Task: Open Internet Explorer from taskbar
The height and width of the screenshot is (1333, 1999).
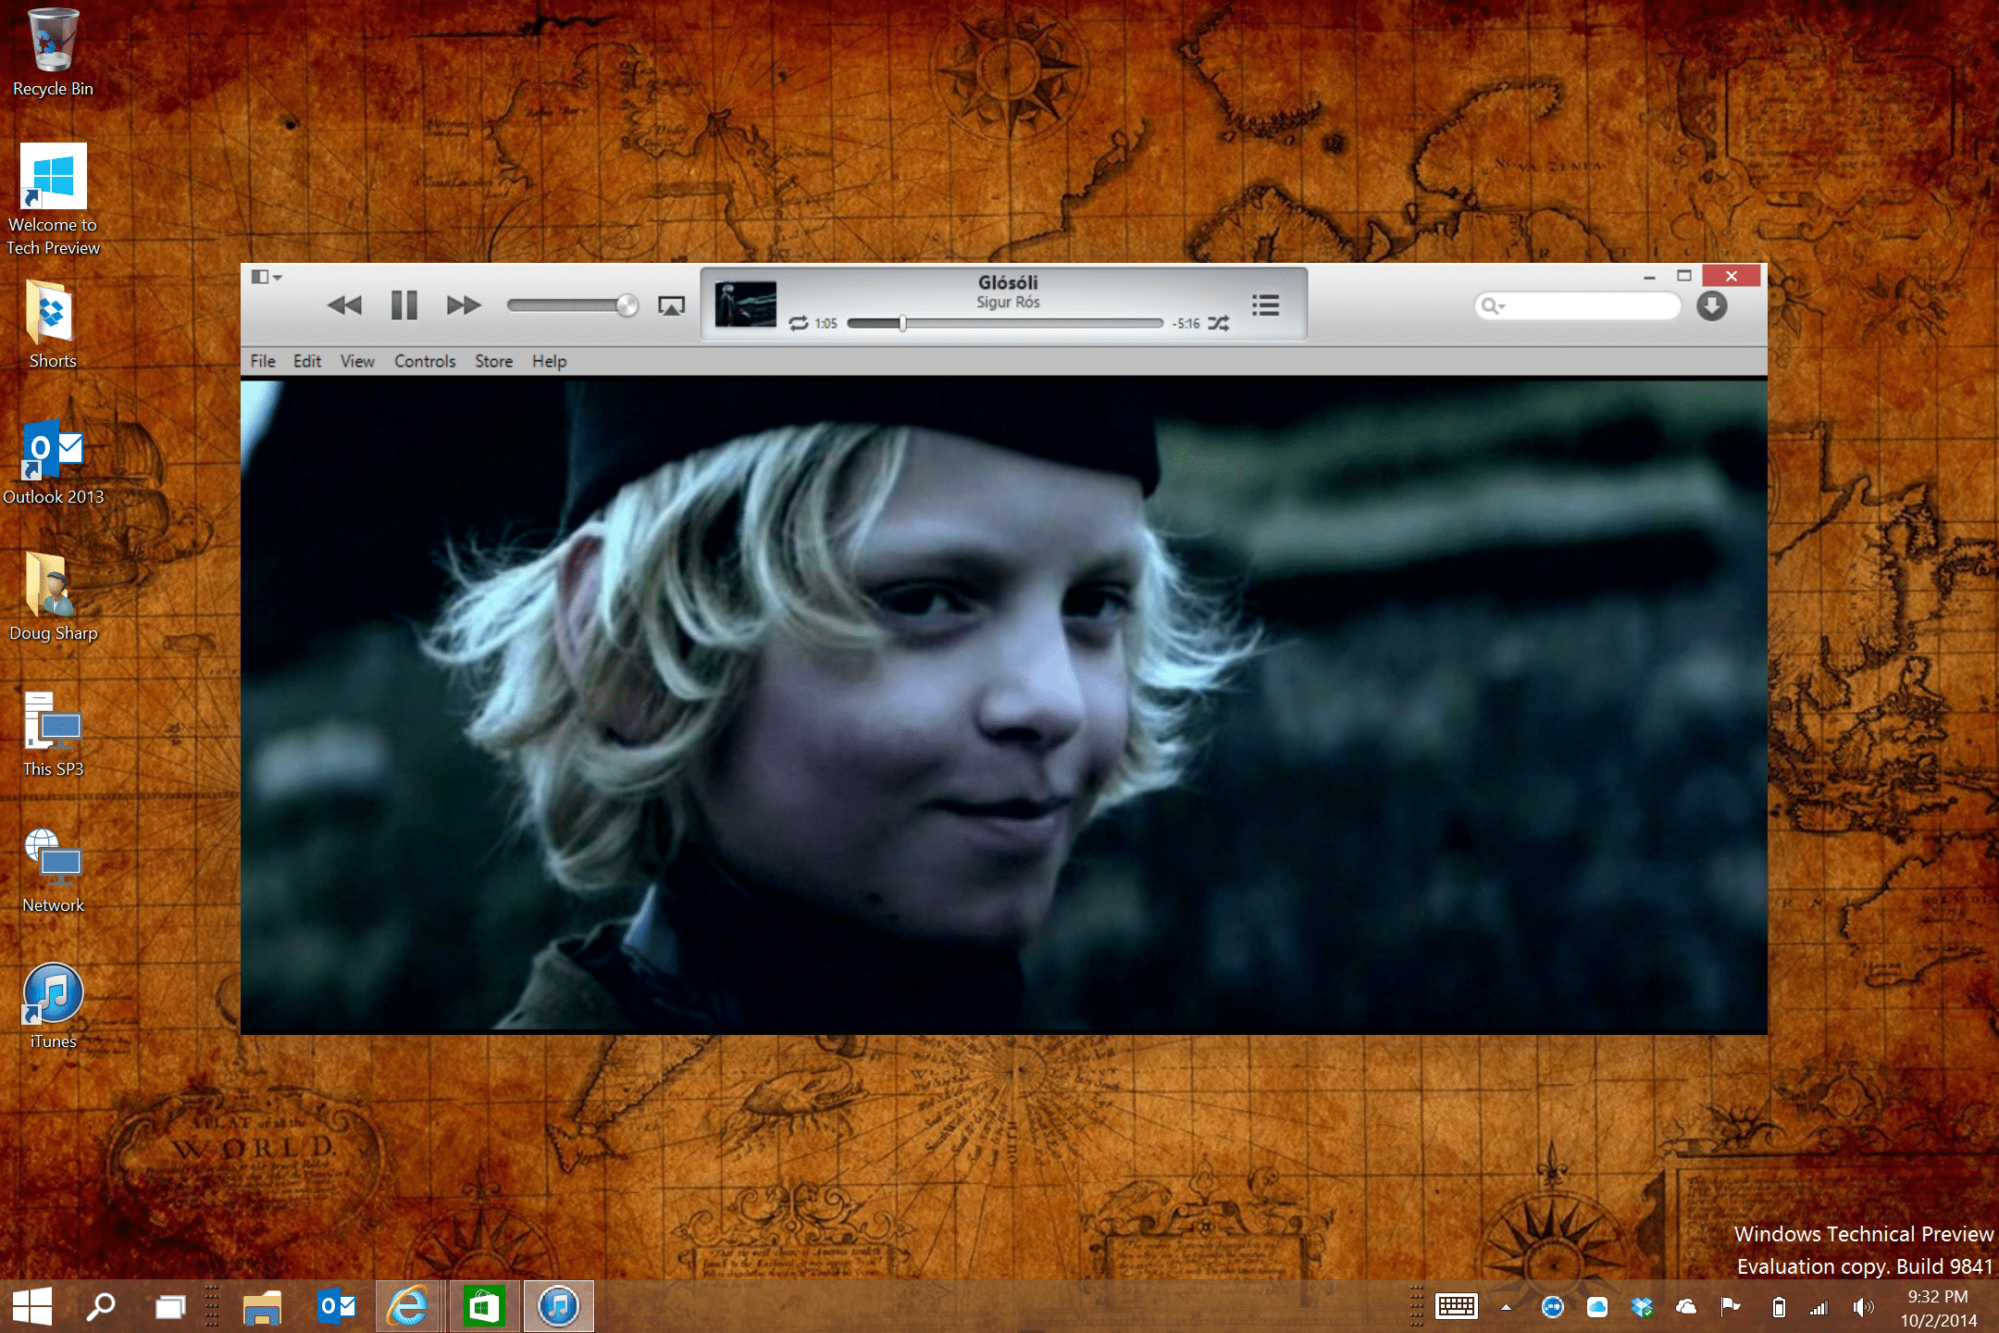Action: coord(408,1306)
